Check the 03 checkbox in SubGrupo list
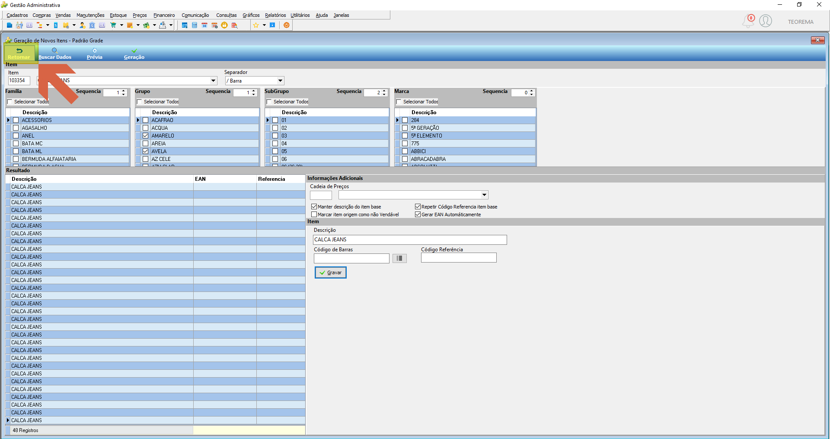Screen dimensions: 830x439 tap(275, 136)
